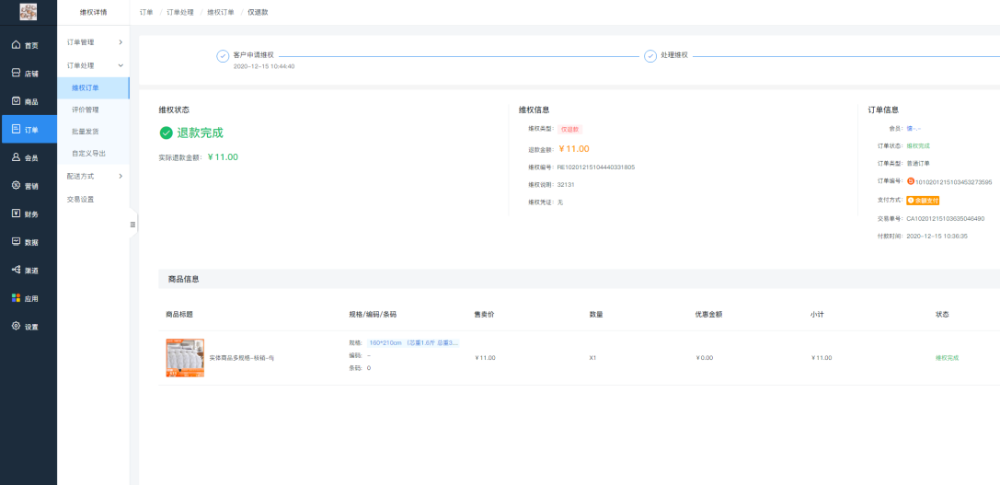1000x485 pixels.
Task: Click the 处理维权 step marker
Action: point(650,55)
